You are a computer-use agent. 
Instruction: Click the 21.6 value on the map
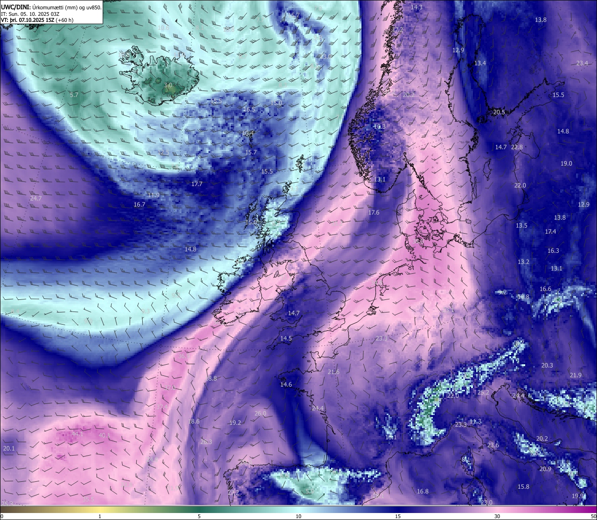[x=333, y=372]
